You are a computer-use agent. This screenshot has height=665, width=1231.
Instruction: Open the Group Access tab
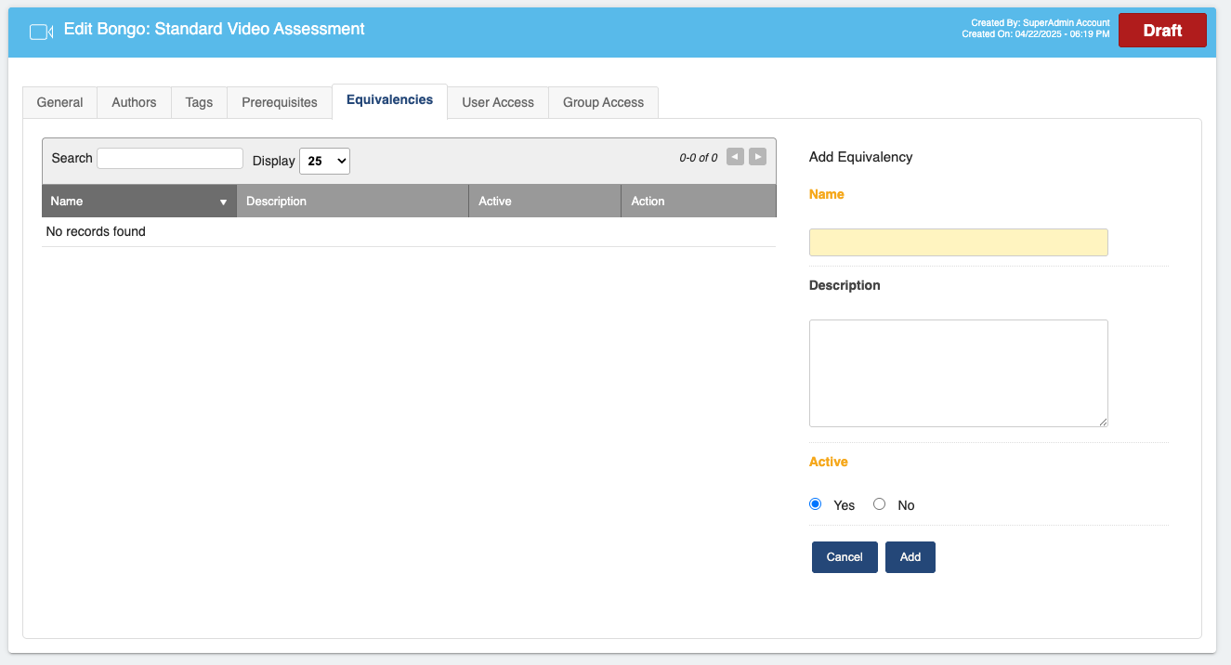pos(603,102)
